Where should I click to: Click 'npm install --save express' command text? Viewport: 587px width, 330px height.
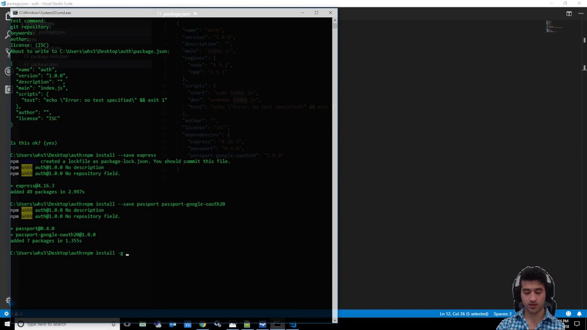click(121, 155)
